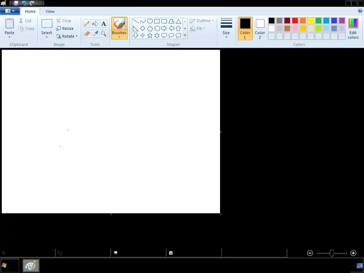Choose the Rectangle shape
The width and height of the screenshot is (364, 273).
point(157,21)
